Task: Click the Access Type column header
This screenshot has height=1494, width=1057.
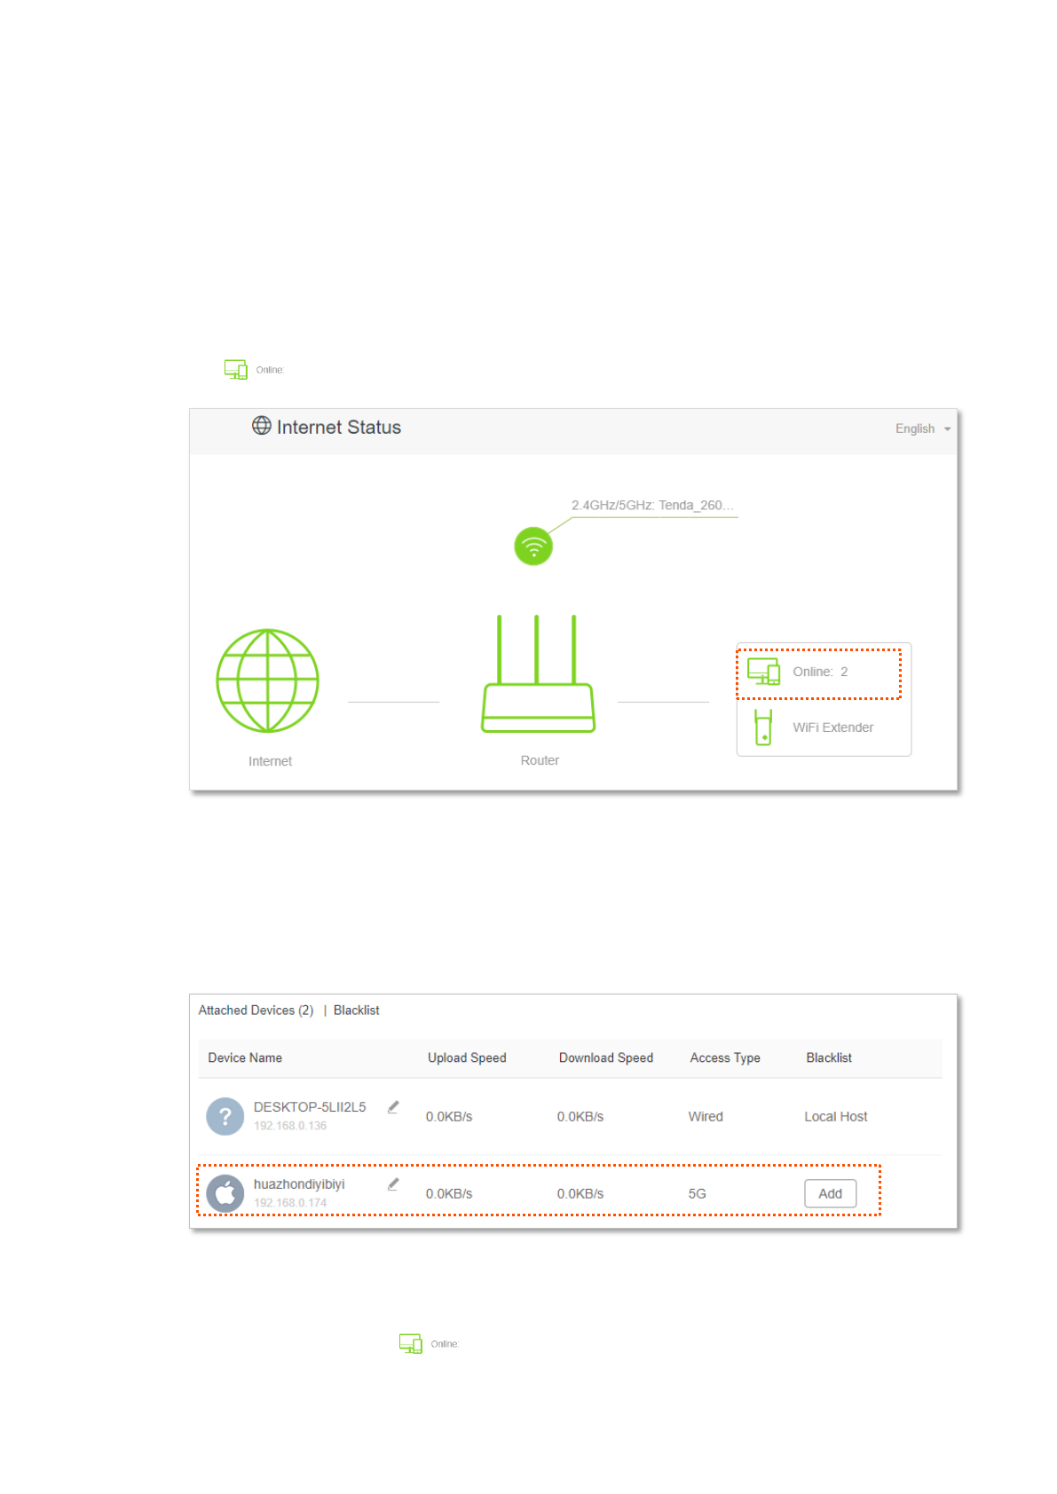Action: tap(725, 1058)
